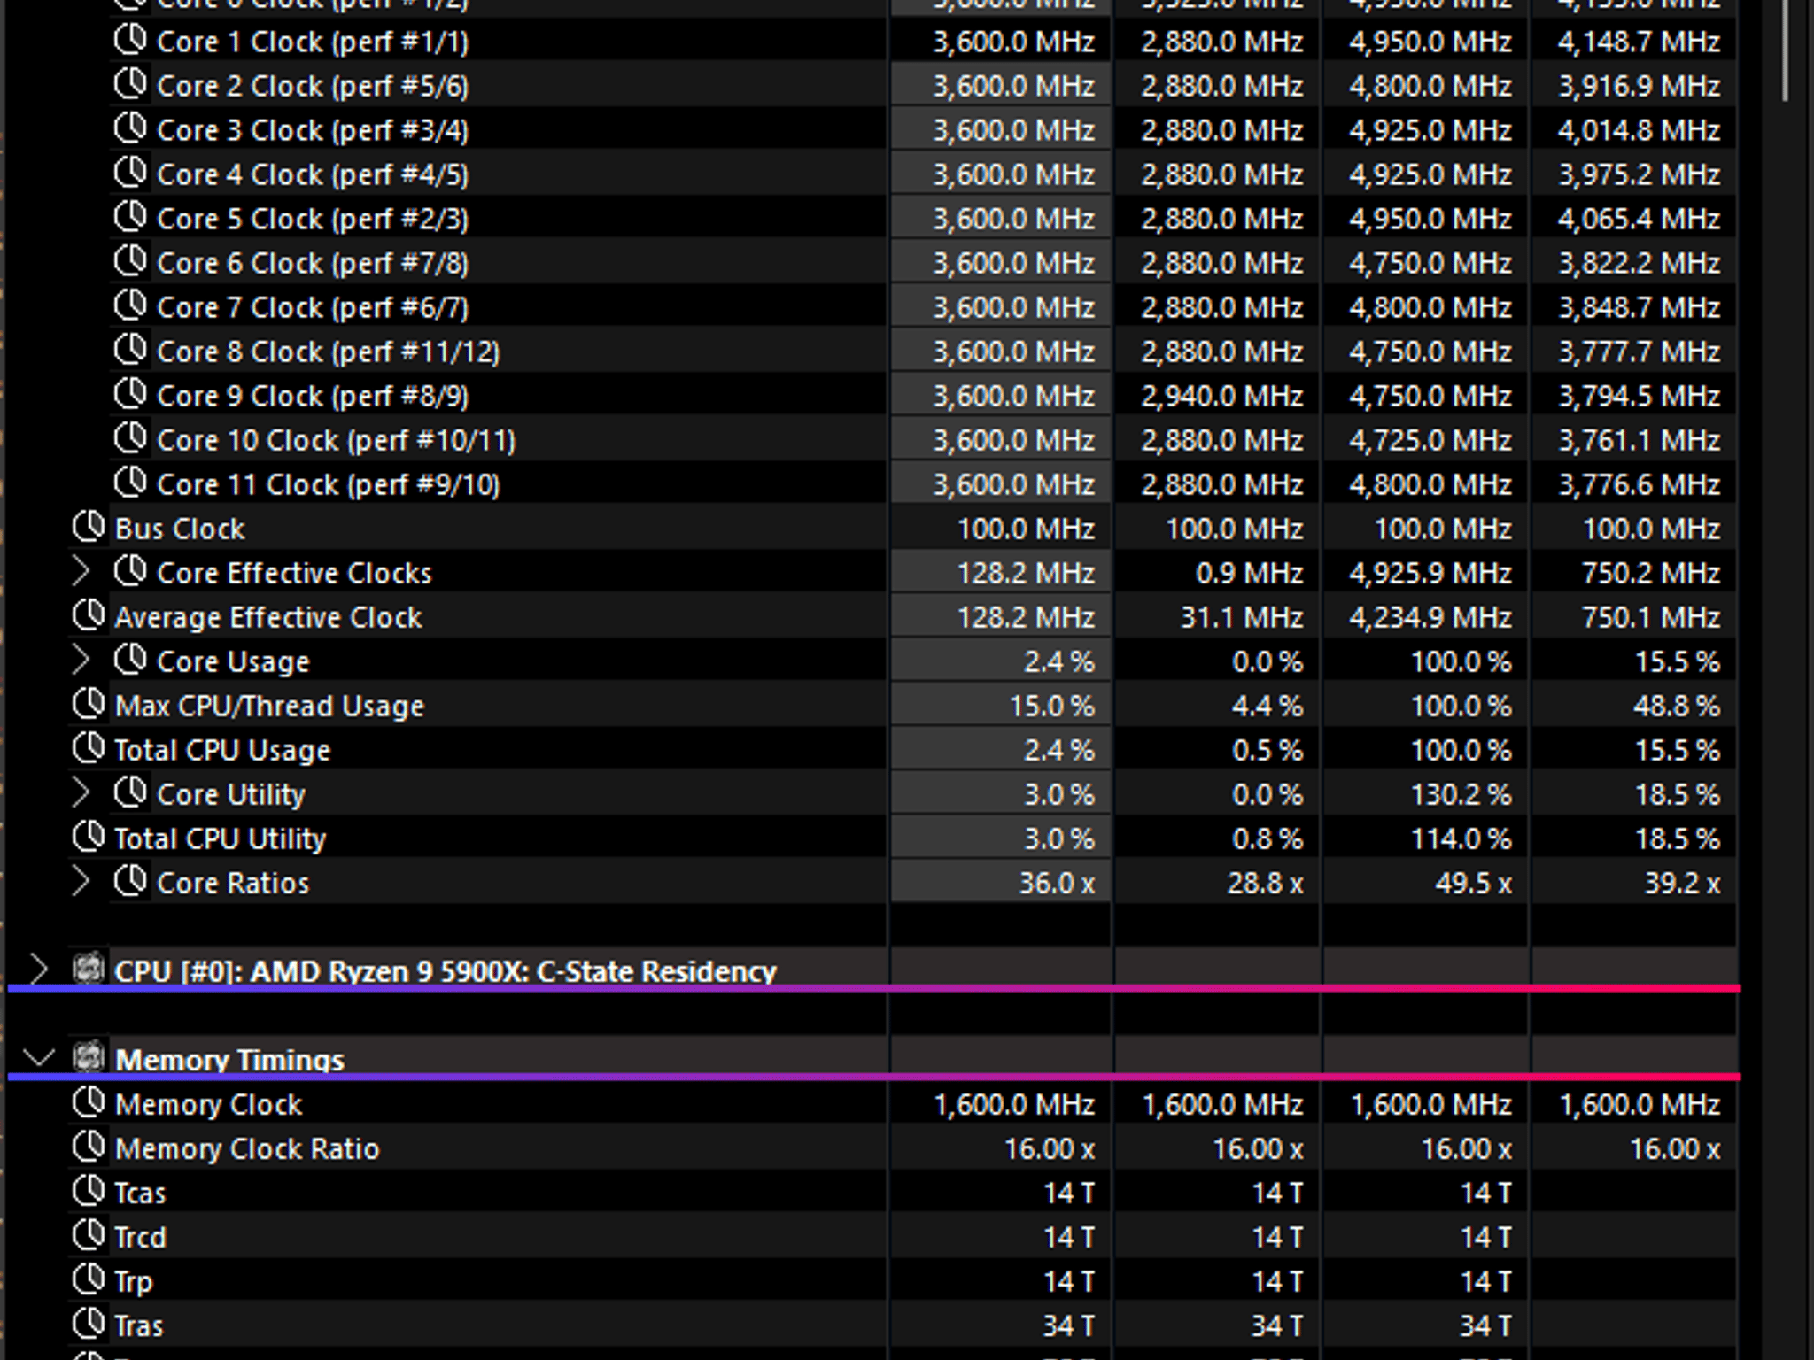Click the 2,940.0 MHz minimum for Core 9
The height and width of the screenshot is (1360, 1814).
click(x=1221, y=396)
